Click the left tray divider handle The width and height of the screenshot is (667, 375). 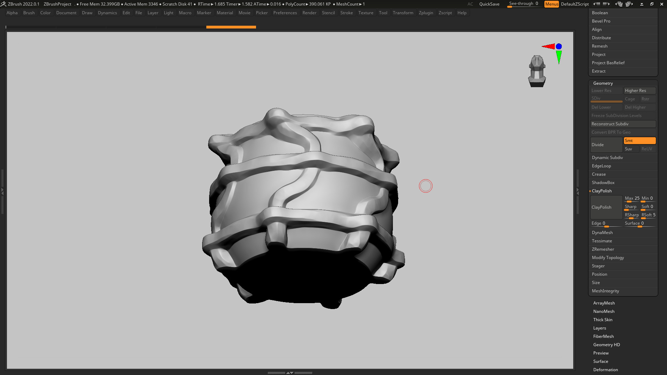tap(2, 191)
